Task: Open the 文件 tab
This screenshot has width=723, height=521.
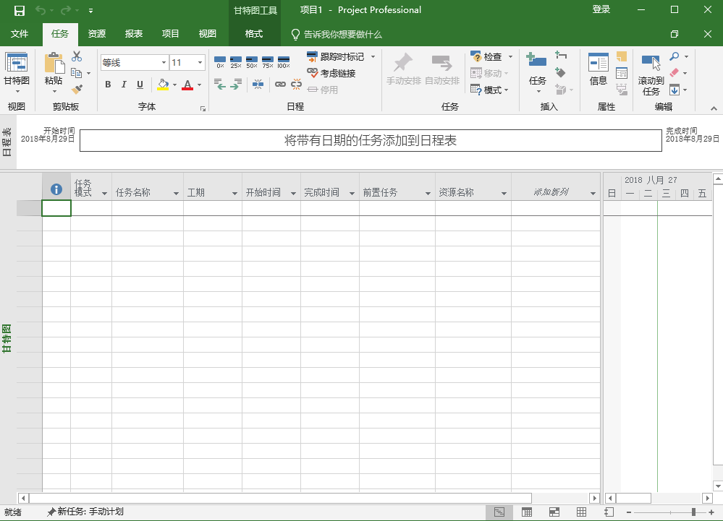Action: coord(20,33)
